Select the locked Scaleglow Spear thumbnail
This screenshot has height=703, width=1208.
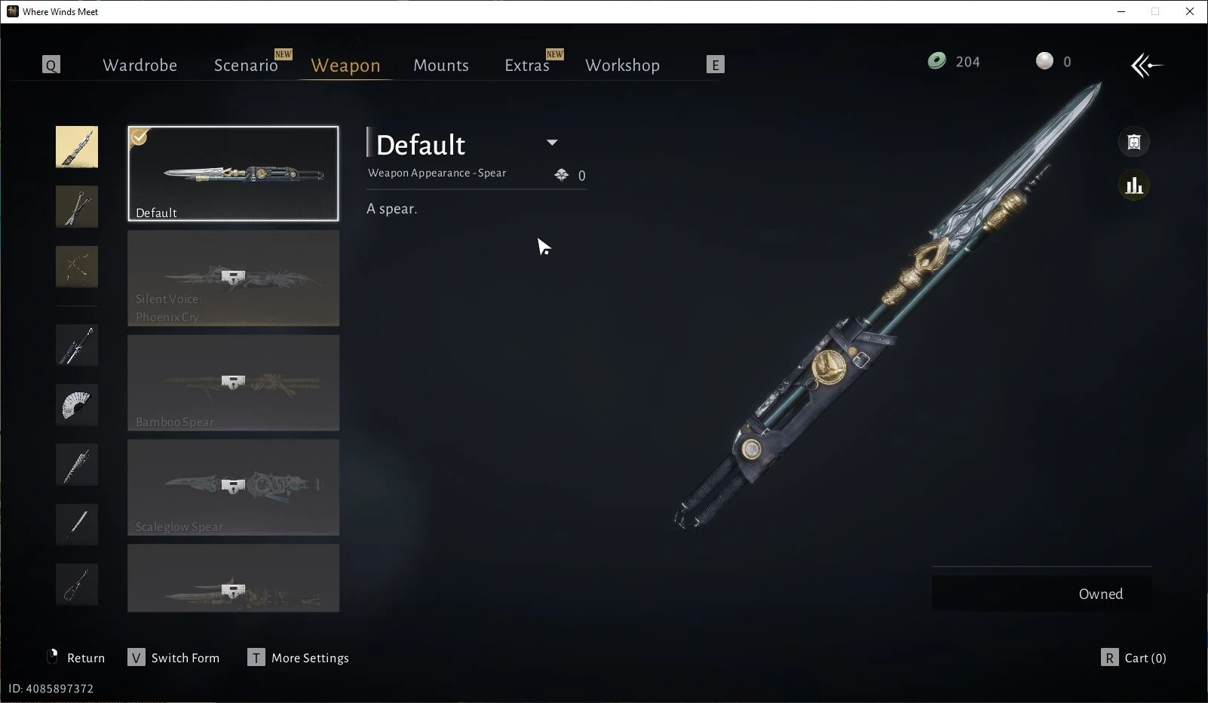(233, 488)
